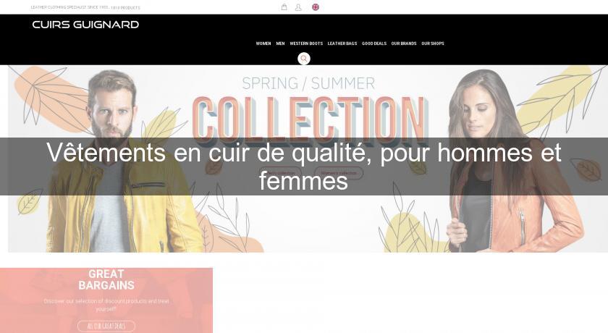Select Leather Bags in navigation
Viewport: 608px width, 333px height.
(342, 43)
